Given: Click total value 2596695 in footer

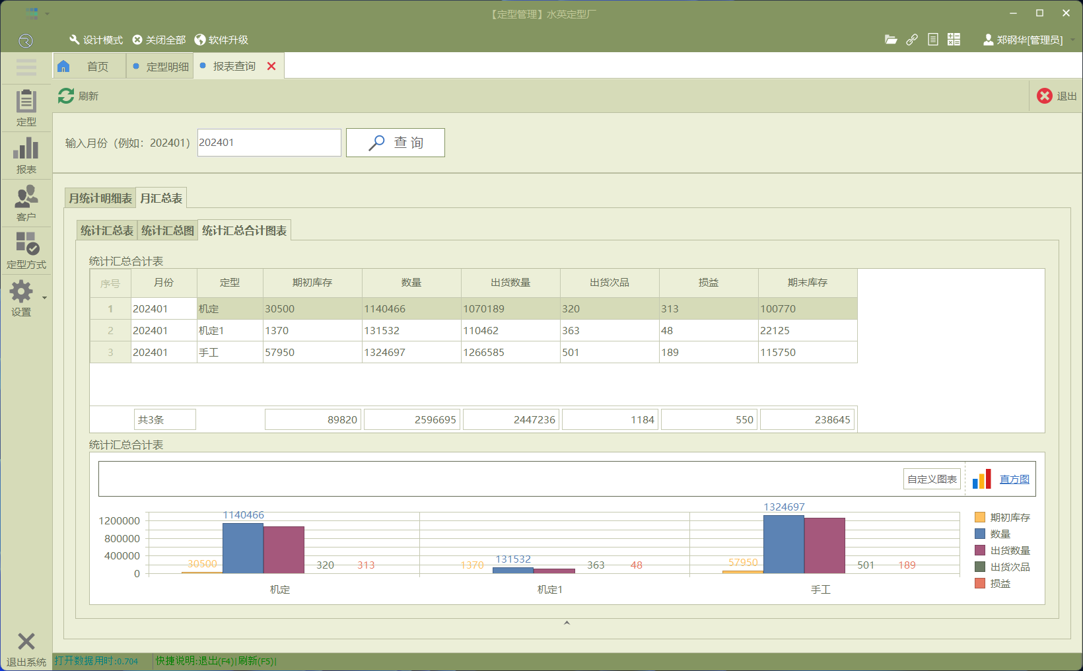Looking at the screenshot, I should 411,419.
